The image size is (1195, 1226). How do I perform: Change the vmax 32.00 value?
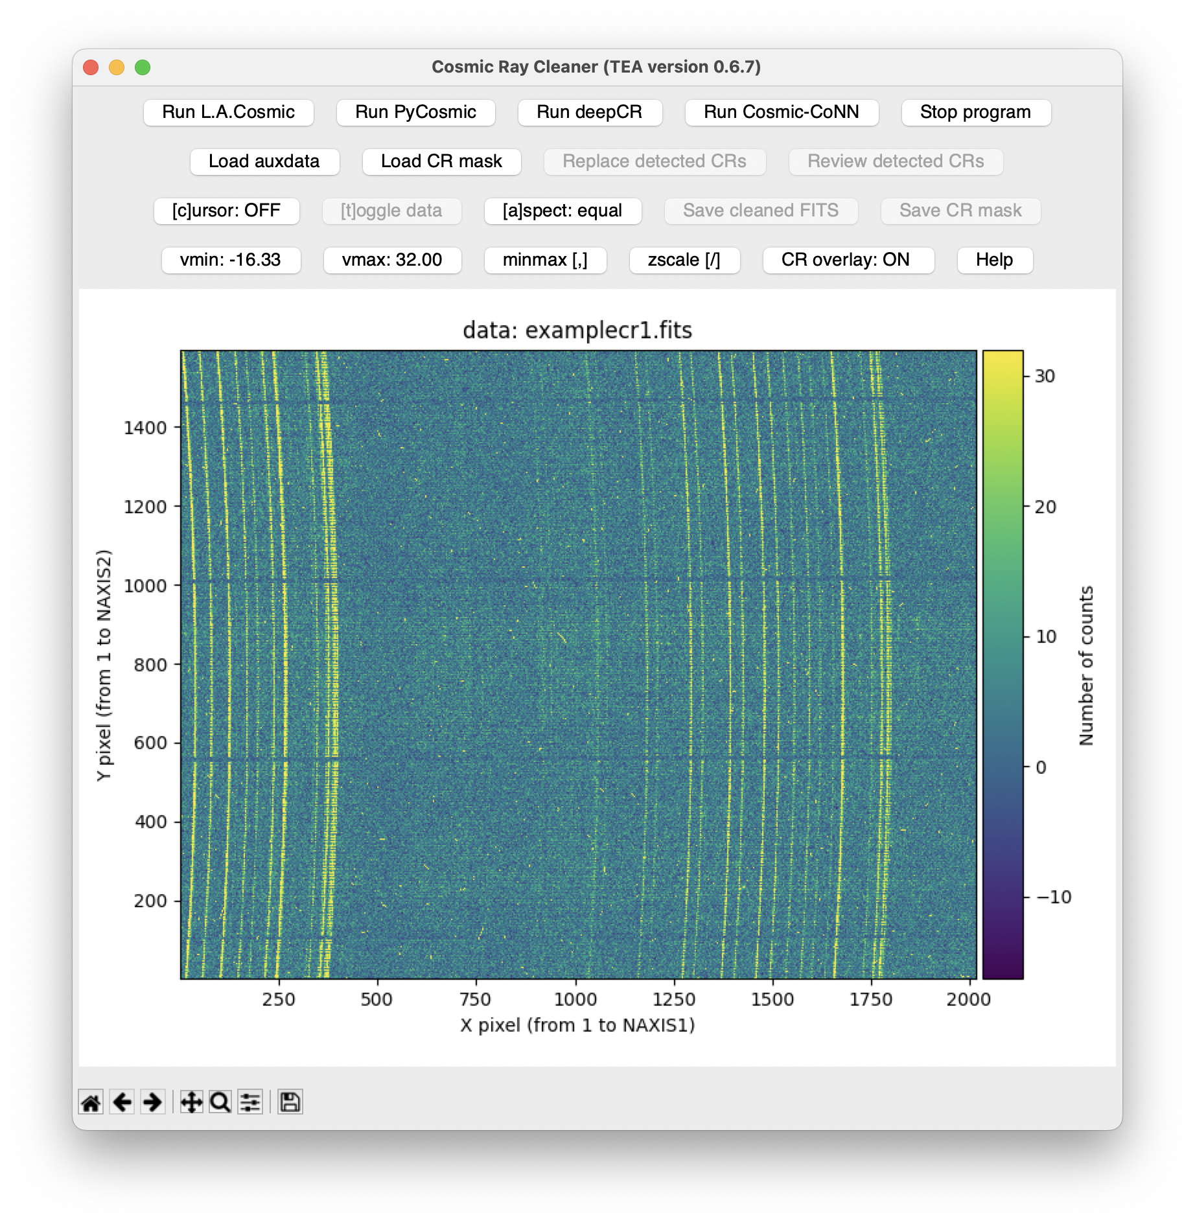point(392,260)
